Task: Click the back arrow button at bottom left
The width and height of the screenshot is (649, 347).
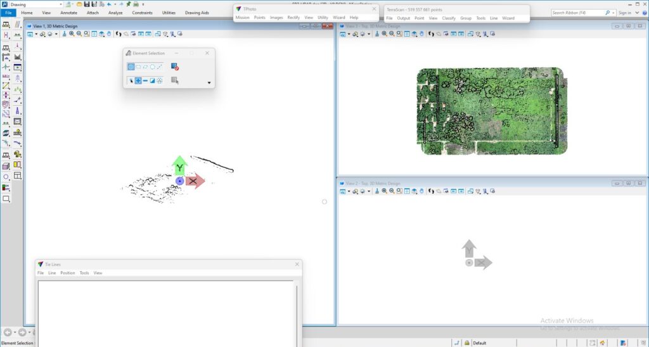Action: click(x=8, y=332)
